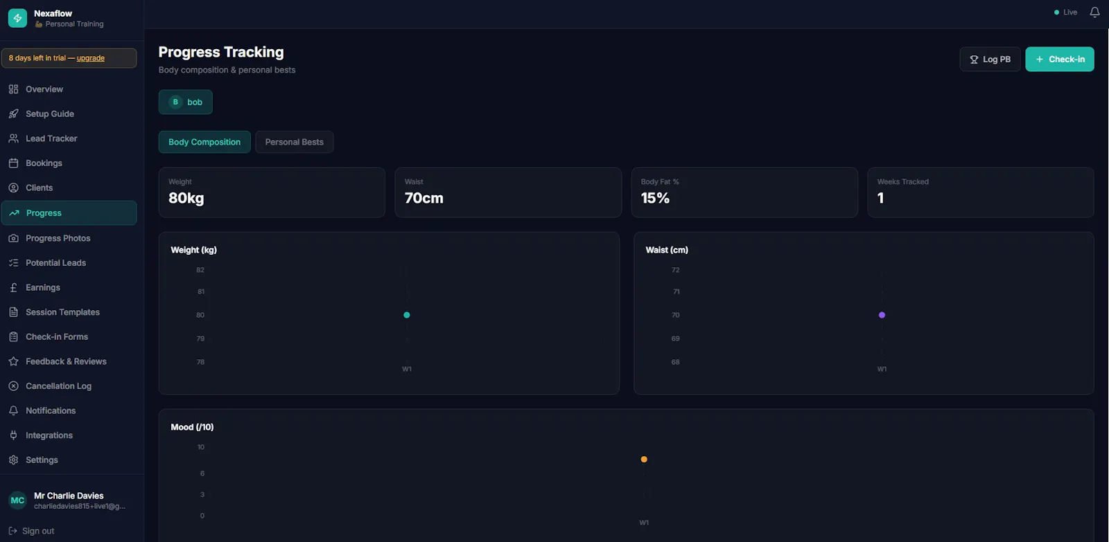Click the orange W1 point on Mood chart
This screenshot has height=542, width=1109.
pos(644,460)
